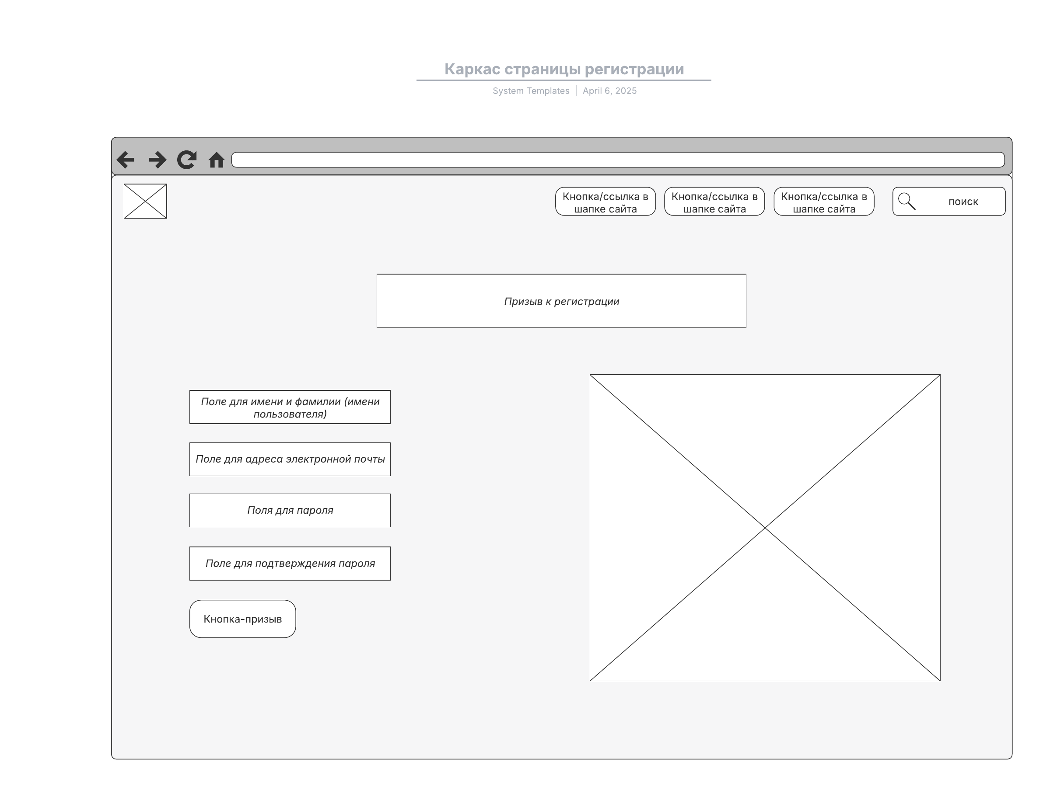1050x797 pixels.
Task: Click the magnifier icon in search box
Action: point(906,201)
